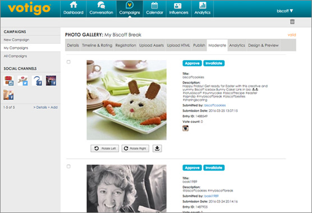Click Rotate Left under the bunny cake photo
The height and width of the screenshot is (213, 312).
point(105,149)
